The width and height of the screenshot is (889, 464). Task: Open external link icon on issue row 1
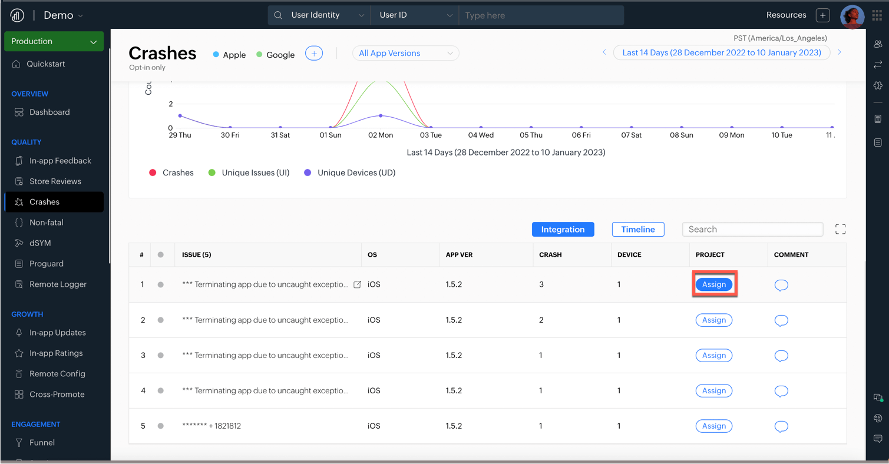tap(357, 284)
